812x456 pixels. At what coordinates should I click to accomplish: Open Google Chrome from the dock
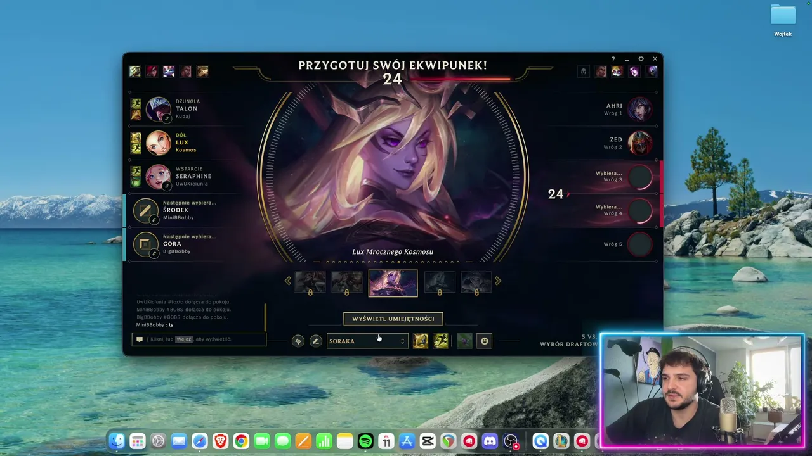click(241, 441)
